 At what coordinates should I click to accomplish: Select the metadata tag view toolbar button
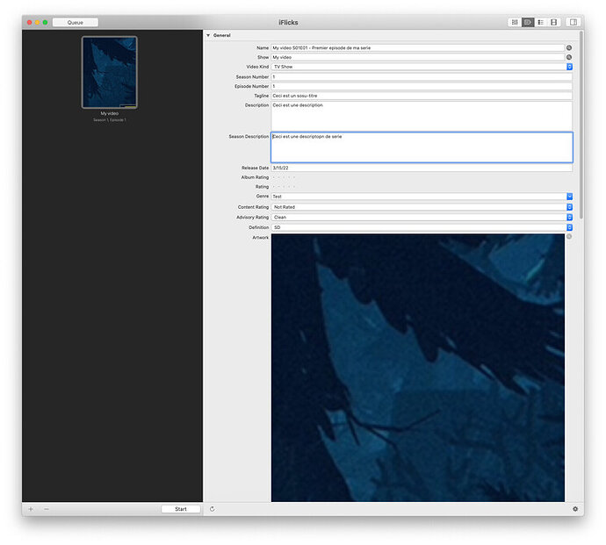coord(528,22)
